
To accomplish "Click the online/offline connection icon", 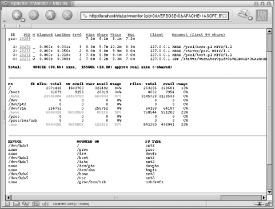I will point(260,204).
